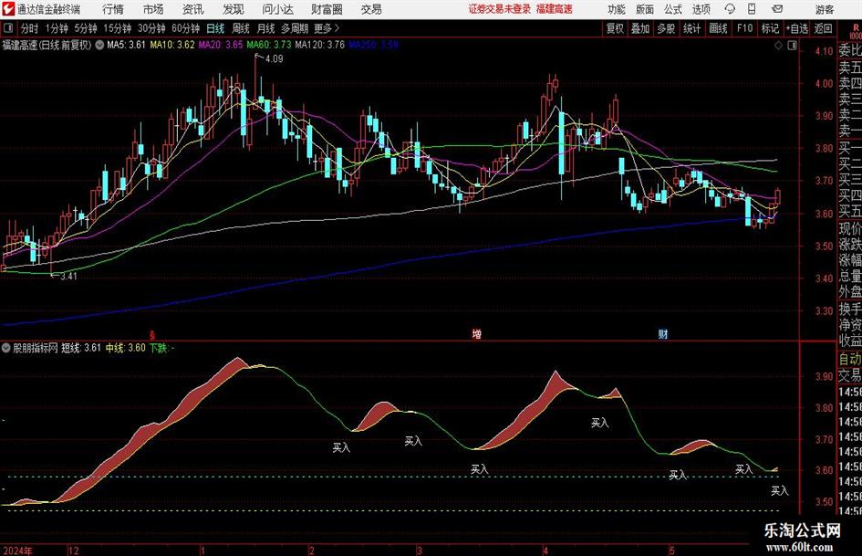
Task: Click the MA5: 3.61 label
Action: click(126, 45)
